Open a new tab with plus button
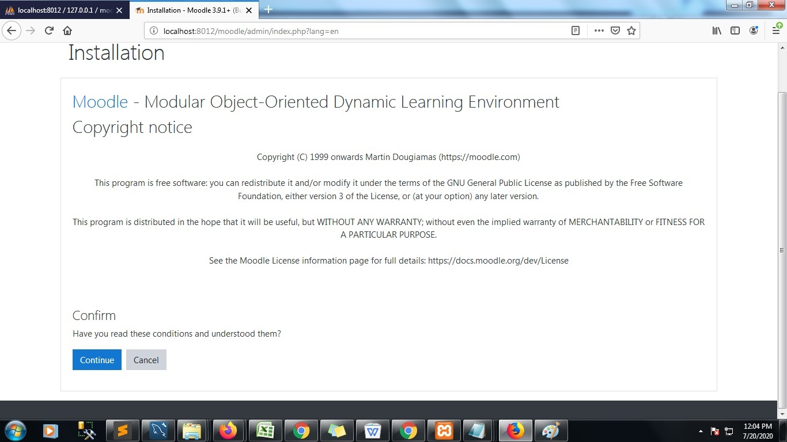 point(268,10)
